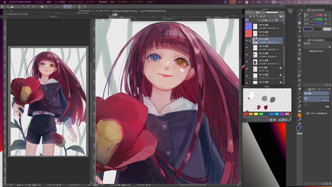Select the 回転 sub tool
Viewport: 332px width, 187px height.
pyautogui.click(x=317, y=105)
